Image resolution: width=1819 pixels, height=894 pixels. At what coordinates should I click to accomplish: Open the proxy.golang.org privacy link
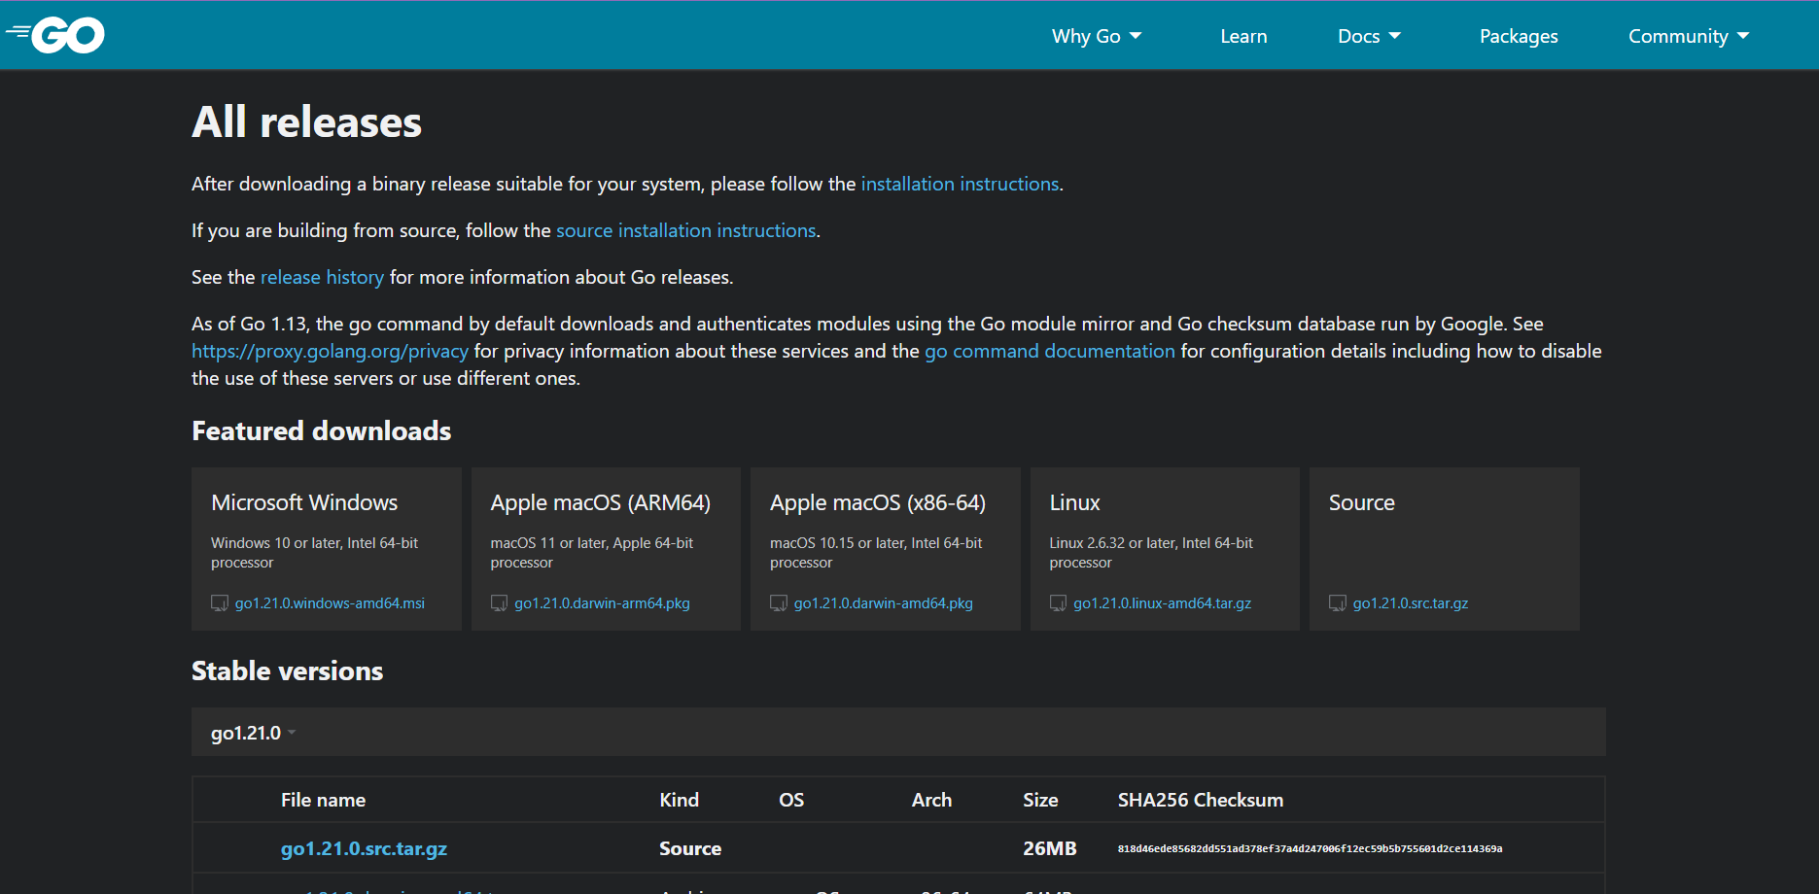tap(330, 351)
